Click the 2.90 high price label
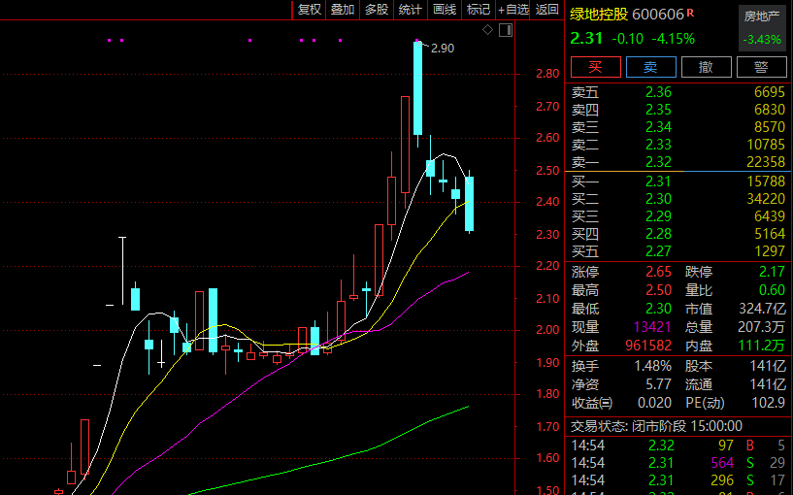The width and height of the screenshot is (793, 495). click(443, 49)
